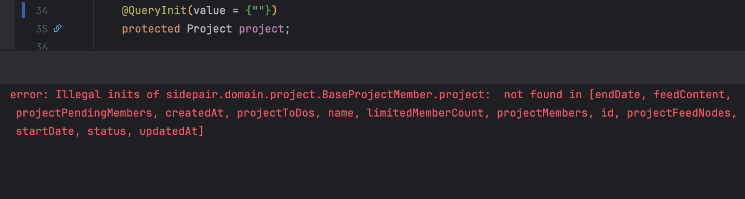Viewport: 745px width, 199px height.
Task: Click the 'project' field name on line 35
Action: [261, 29]
